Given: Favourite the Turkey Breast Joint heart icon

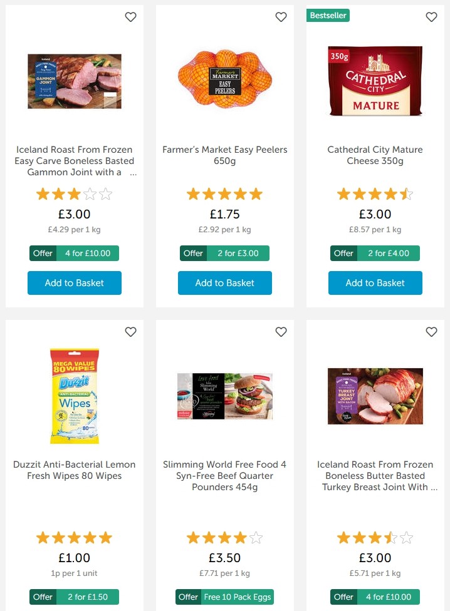Looking at the screenshot, I should coord(431,332).
